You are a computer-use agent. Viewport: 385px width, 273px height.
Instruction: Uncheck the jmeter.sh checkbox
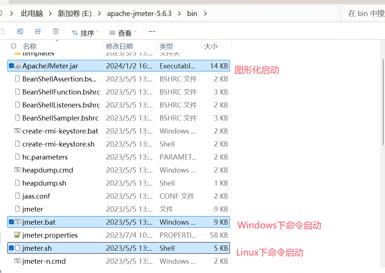[11, 248]
